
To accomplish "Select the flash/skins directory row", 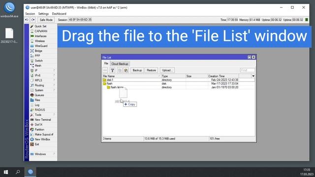I will click(179, 88).
